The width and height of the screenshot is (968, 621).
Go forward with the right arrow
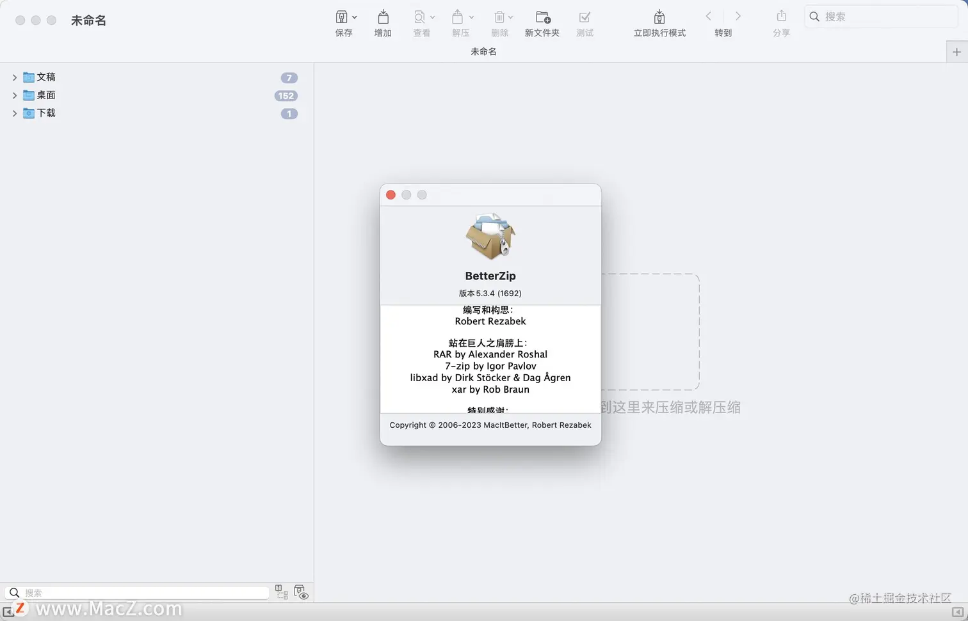click(x=738, y=16)
